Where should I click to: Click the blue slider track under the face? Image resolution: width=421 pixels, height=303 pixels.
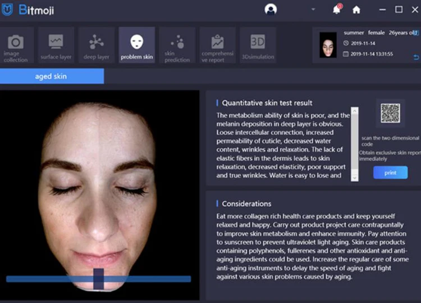tap(99, 279)
